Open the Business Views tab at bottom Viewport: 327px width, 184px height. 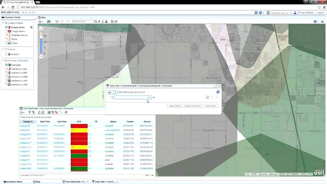click(x=13, y=182)
